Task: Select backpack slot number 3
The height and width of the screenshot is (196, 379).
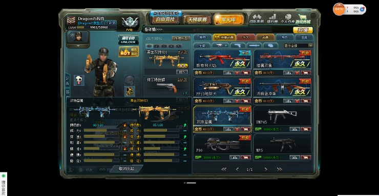Action: [x=164, y=46]
